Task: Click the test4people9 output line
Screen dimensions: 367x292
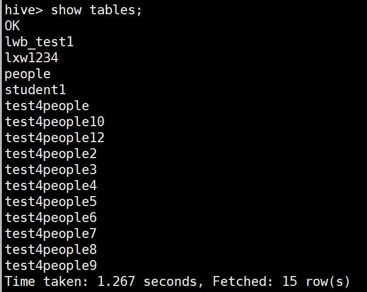Action: pyautogui.click(x=51, y=266)
